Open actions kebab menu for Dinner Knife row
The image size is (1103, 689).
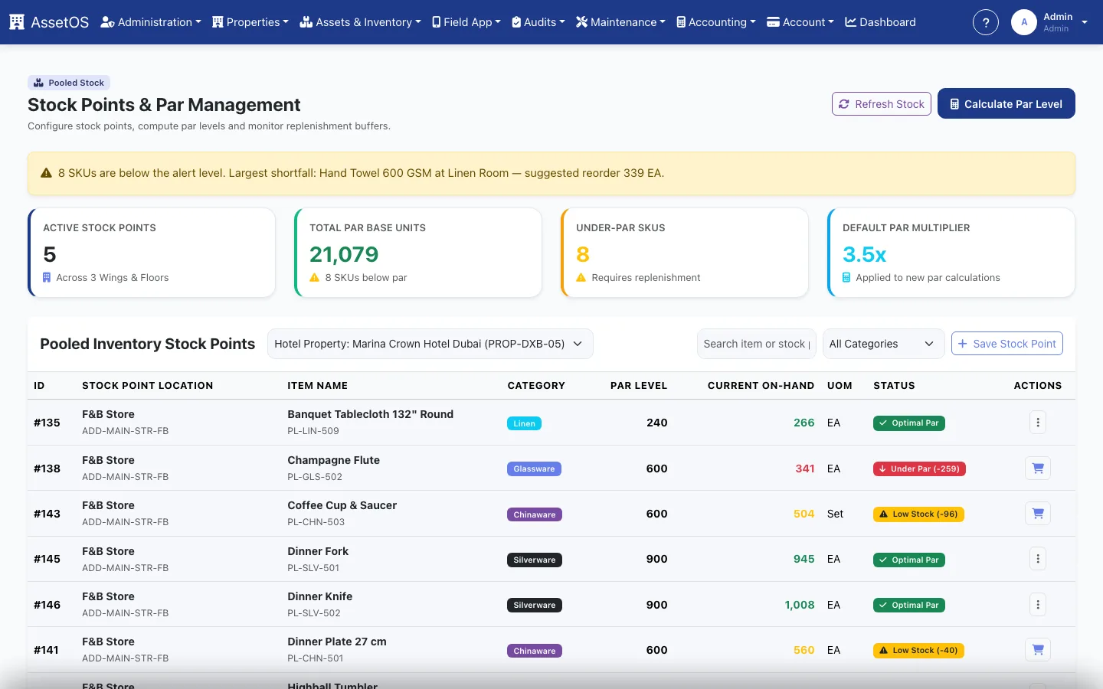click(x=1038, y=605)
